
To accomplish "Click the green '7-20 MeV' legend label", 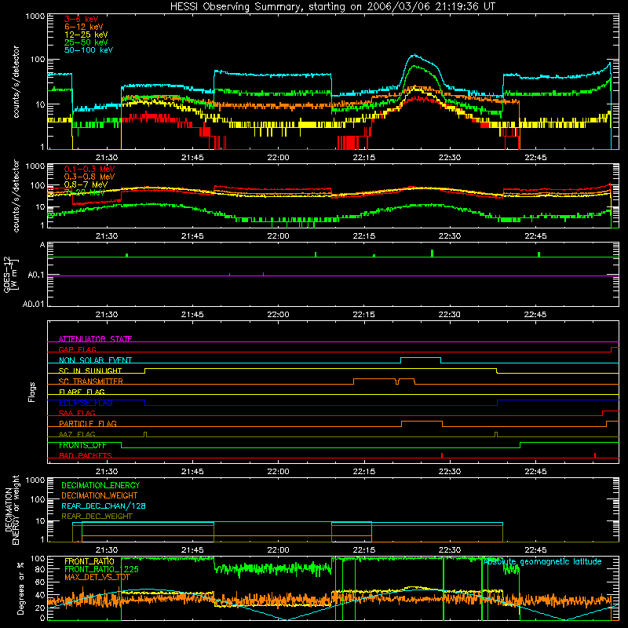I will (85, 192).
